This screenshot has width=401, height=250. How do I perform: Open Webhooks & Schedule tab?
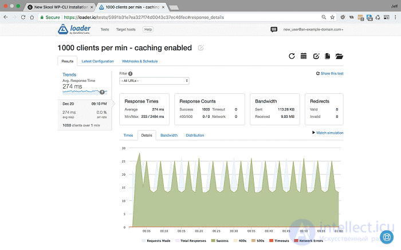(x=140, y=61)
